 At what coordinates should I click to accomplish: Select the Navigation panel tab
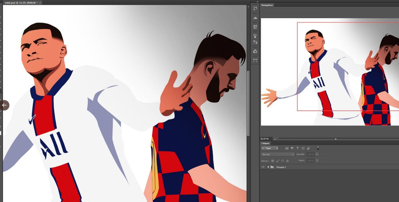tap(267, 5)
